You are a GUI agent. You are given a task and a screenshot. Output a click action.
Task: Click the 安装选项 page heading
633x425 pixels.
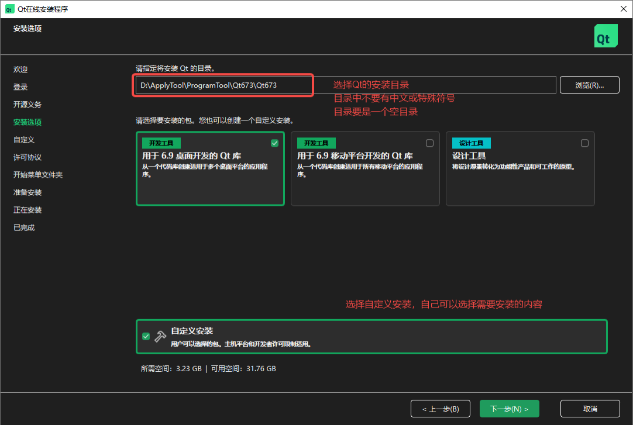pos(27,29)
